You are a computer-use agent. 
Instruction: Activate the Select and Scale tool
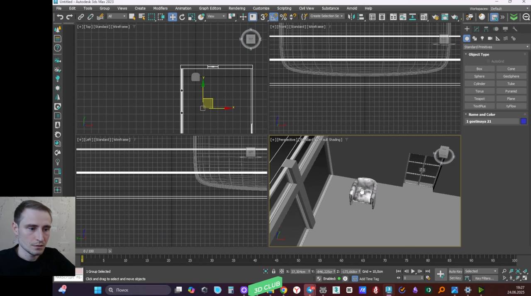[x=192, y=17]
